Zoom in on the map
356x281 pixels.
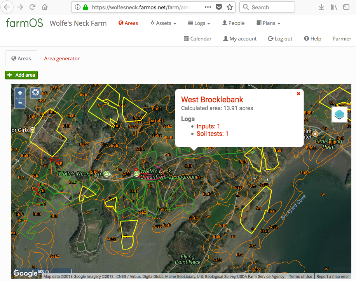(20, 93)
